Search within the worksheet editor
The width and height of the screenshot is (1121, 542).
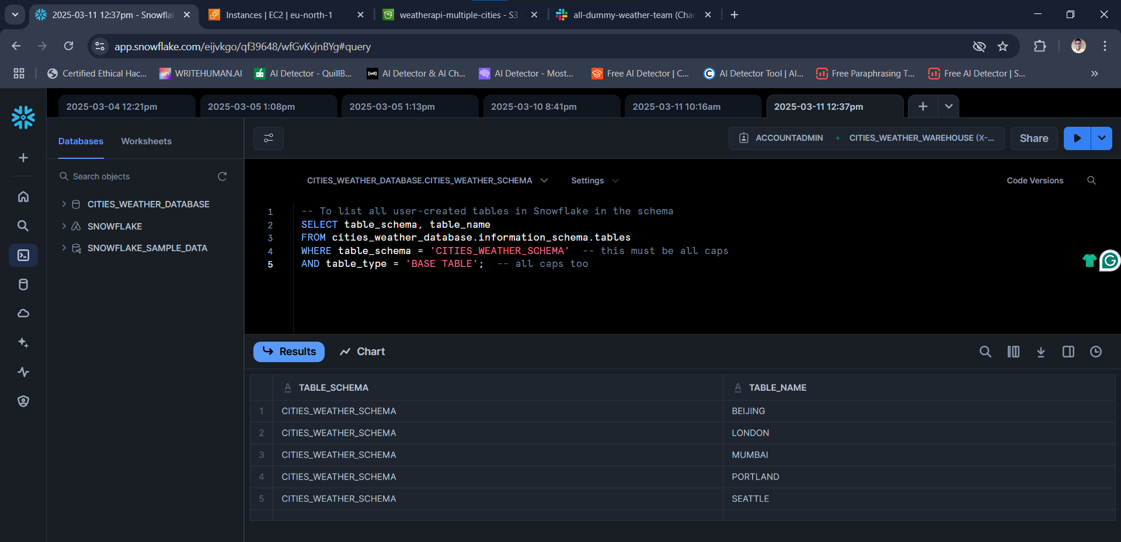coord(1091,180)
